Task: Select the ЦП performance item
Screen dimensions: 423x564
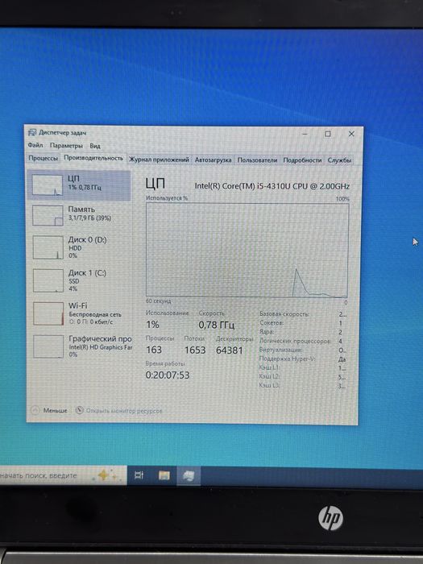Action: click(x=79, y=185)
